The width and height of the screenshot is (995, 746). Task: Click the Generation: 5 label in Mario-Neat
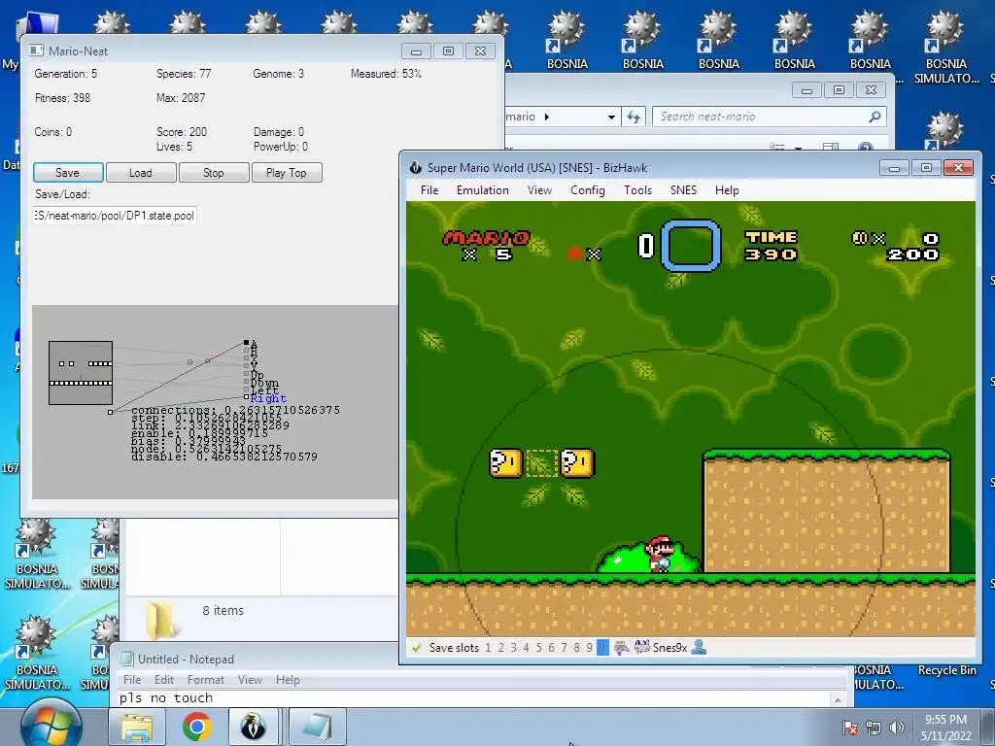65,74
